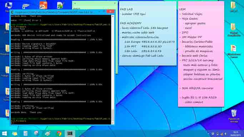Click the '15h MIT' line in the blue note
The width and height of the screenshot is (244, 137).
coord(143,47)
